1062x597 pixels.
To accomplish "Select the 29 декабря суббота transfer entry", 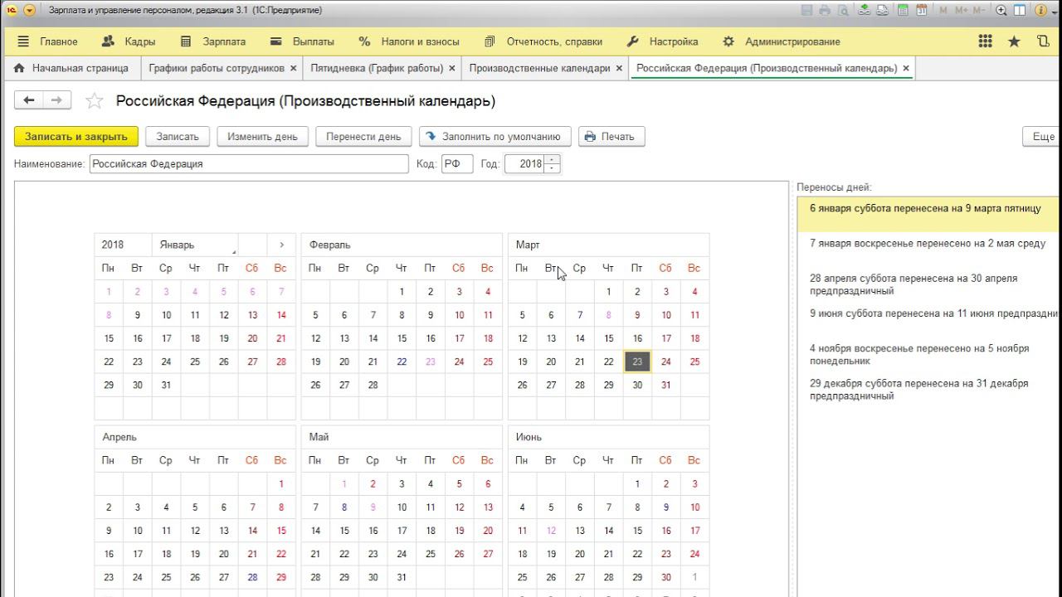I will (929, 389).
